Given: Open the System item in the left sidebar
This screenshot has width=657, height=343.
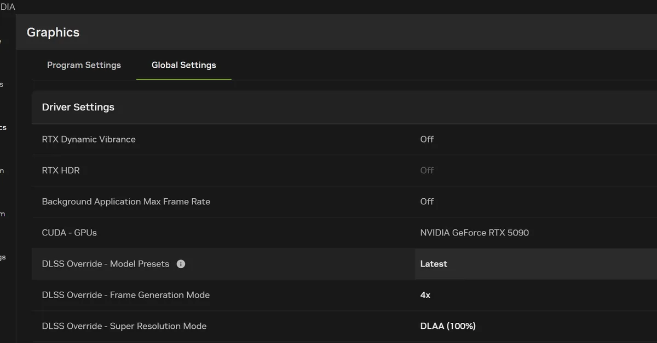Looking at the screenshot, I should (2, 170).
